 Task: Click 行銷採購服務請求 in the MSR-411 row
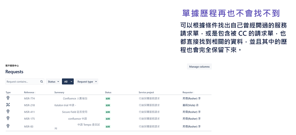pyautogui.click(x=149, y=112)
